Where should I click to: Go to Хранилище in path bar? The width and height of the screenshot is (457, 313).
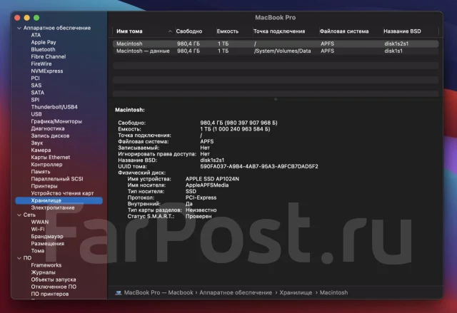click(x=296, y=292)
